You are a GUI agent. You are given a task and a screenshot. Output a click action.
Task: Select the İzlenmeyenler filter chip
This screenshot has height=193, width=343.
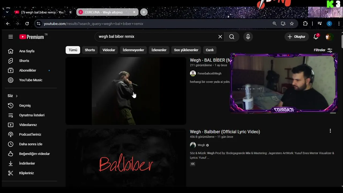(133, 50)
